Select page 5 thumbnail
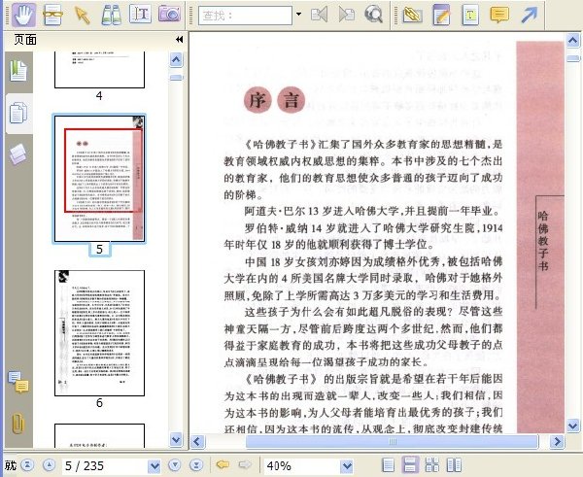The image size is (583, 477). pyautogui.click(x=99, y=179)
